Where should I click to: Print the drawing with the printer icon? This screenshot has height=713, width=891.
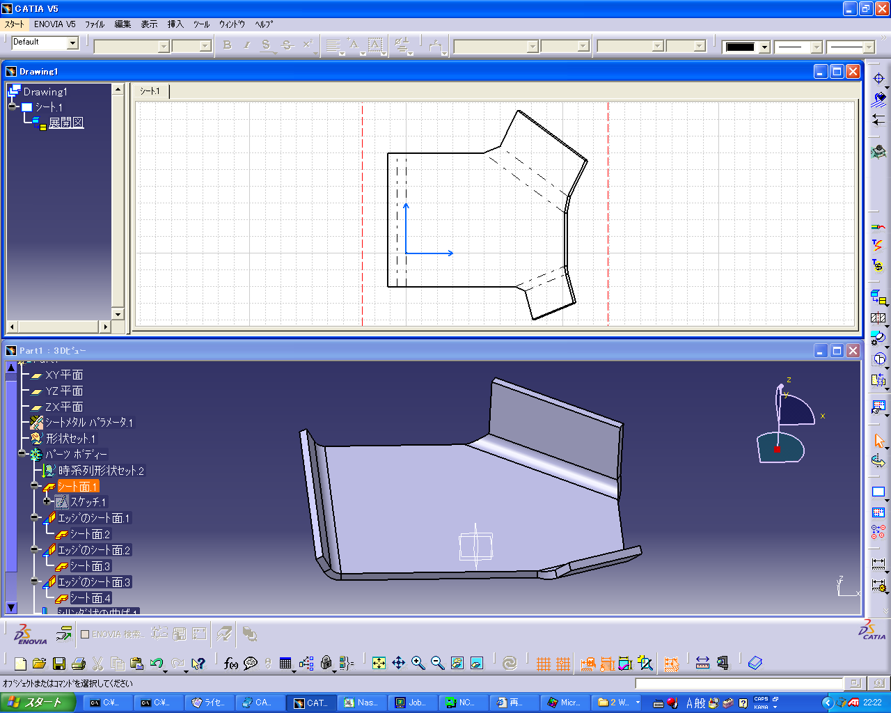(79, 664)
